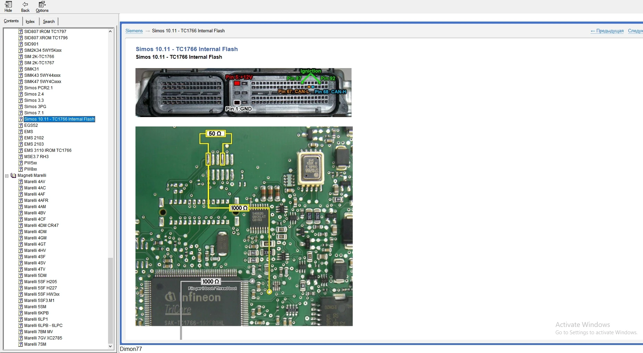
Task: Open the Marelli 4GT topic
Action: click(35, 244)
